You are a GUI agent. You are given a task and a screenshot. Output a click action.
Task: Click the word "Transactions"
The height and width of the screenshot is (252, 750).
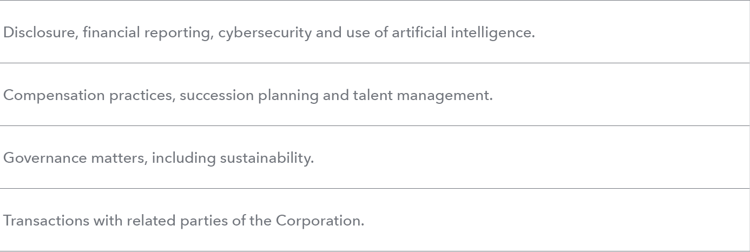(x=46, y=221)
